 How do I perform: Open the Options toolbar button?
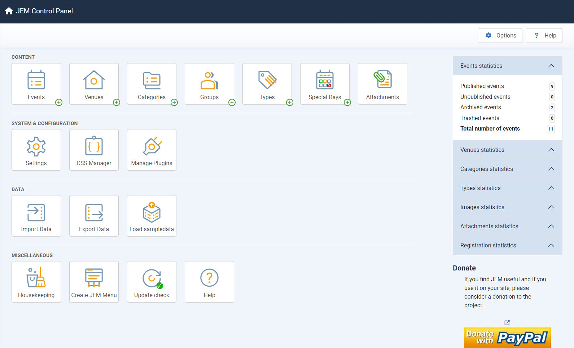pyautogui.click(x=500, y=35)
